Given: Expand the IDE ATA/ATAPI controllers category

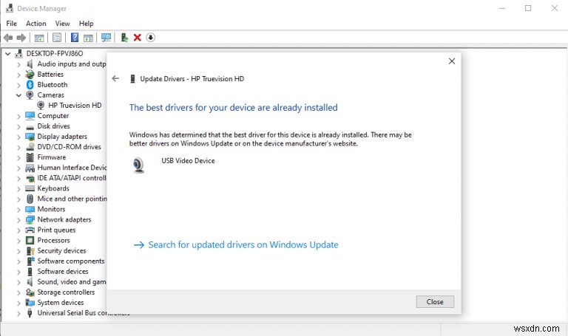Looking at the screenshot, I should [18, 178].
